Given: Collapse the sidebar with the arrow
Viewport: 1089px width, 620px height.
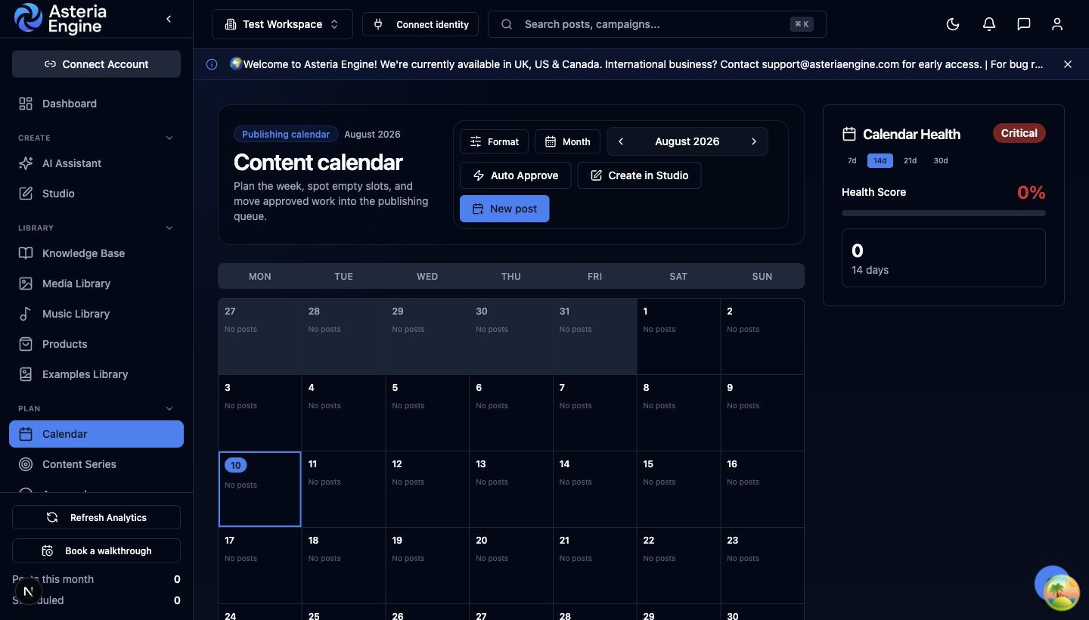Looking at the screenshot, I should tap(169, 19).
